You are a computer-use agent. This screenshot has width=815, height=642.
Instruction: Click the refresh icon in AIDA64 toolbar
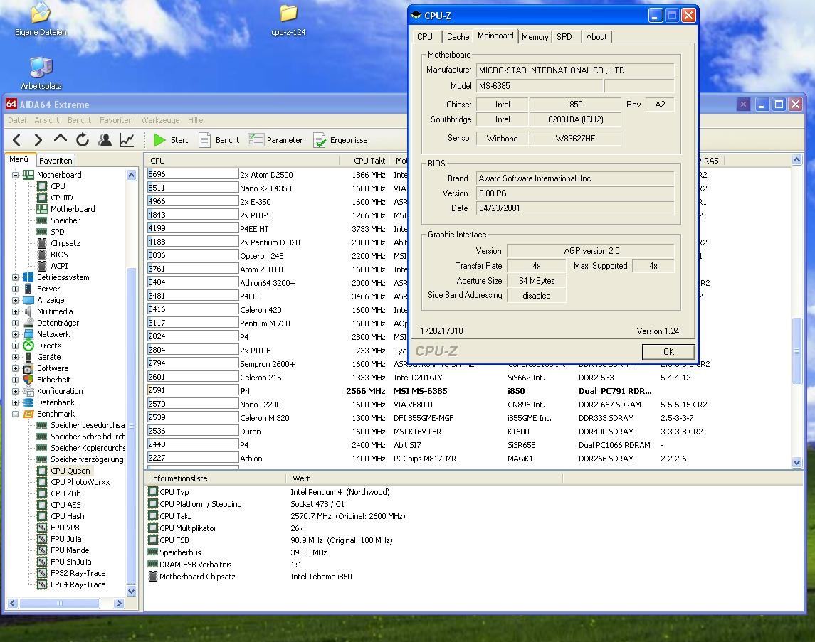[x=83, y=140]
